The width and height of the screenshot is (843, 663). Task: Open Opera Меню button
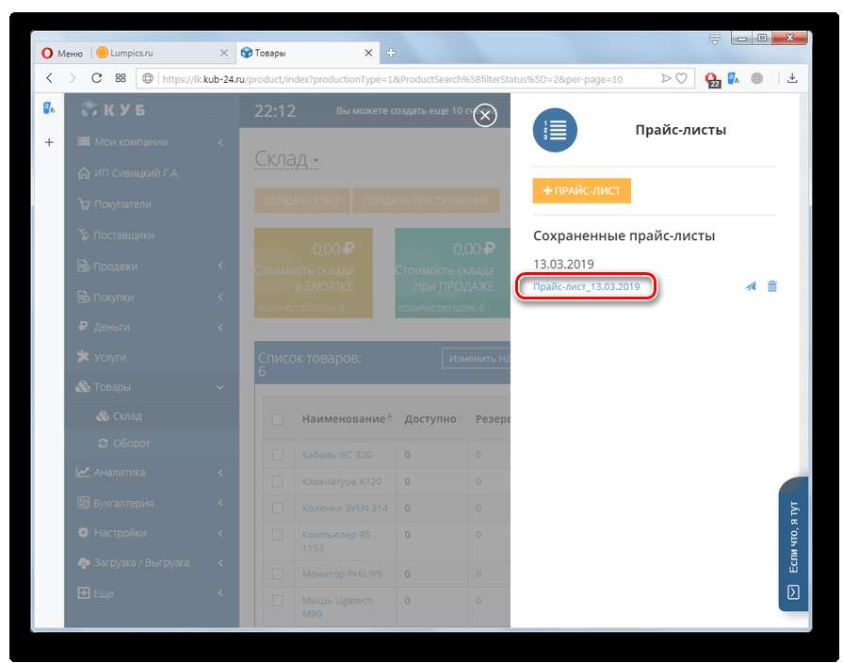tap(61, 53)
